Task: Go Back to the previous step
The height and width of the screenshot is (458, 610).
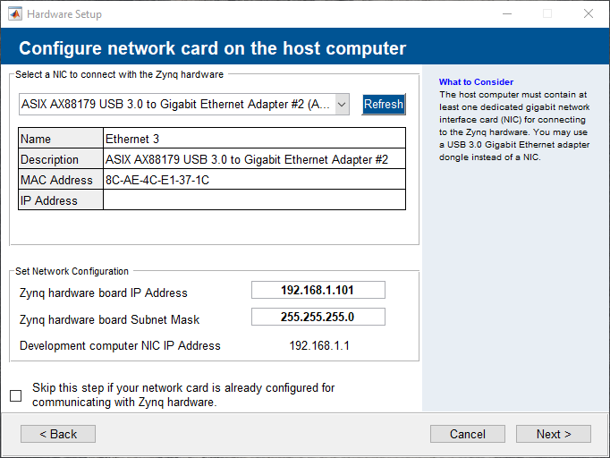Action: [58, 434]
